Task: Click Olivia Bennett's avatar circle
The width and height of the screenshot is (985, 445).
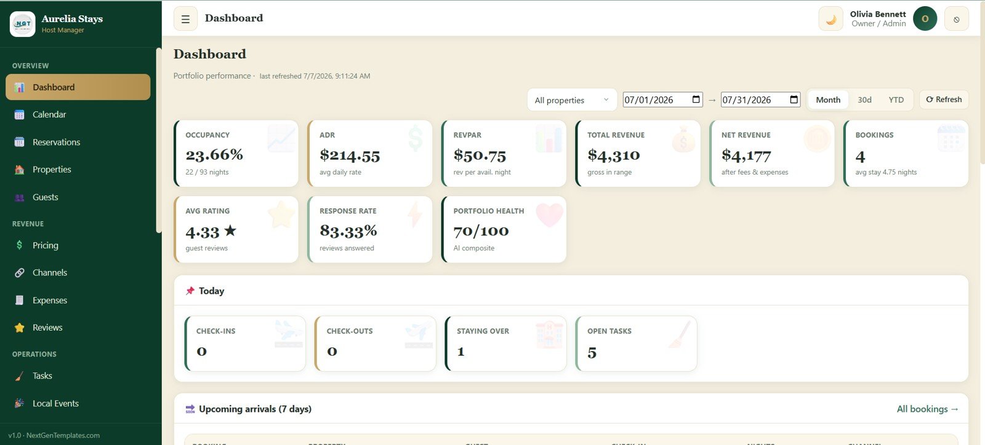Action: (x=925, y=18)
